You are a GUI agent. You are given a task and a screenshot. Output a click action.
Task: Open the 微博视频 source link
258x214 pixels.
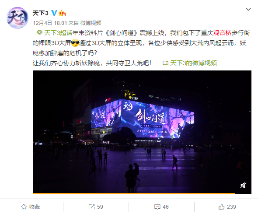coord(91,23)
